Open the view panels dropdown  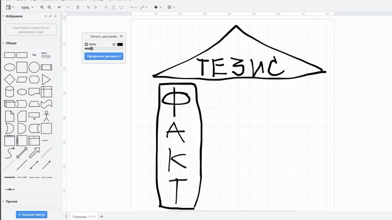click(10, 8)
